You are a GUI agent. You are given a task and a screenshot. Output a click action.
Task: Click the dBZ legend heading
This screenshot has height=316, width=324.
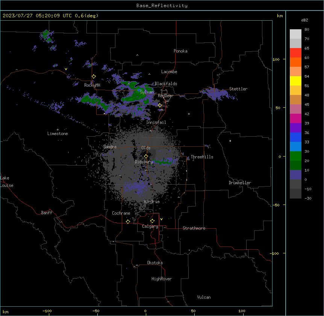click(x=304, y=20)
